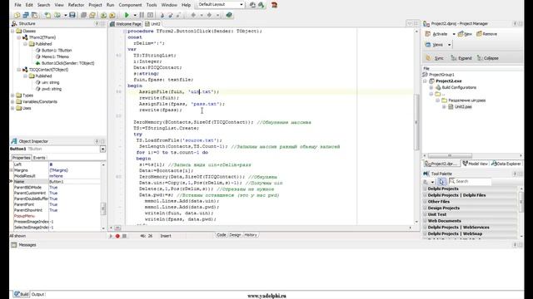This screenshot has height=299, width=533.
Task: Open the Views dropdown arrow
Action: pyautogui.click(x=449, y=44)
